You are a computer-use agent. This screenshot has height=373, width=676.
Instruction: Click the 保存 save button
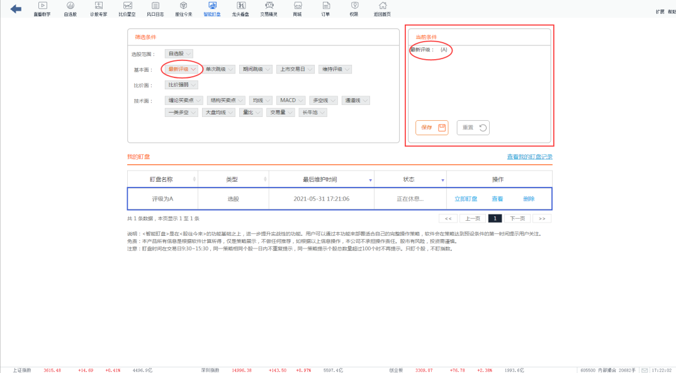click(x=432, y=127)
